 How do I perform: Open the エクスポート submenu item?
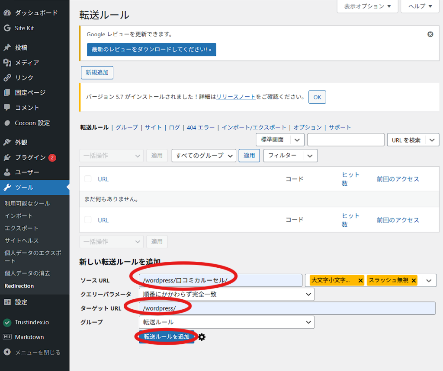click(x=21, y=228)
